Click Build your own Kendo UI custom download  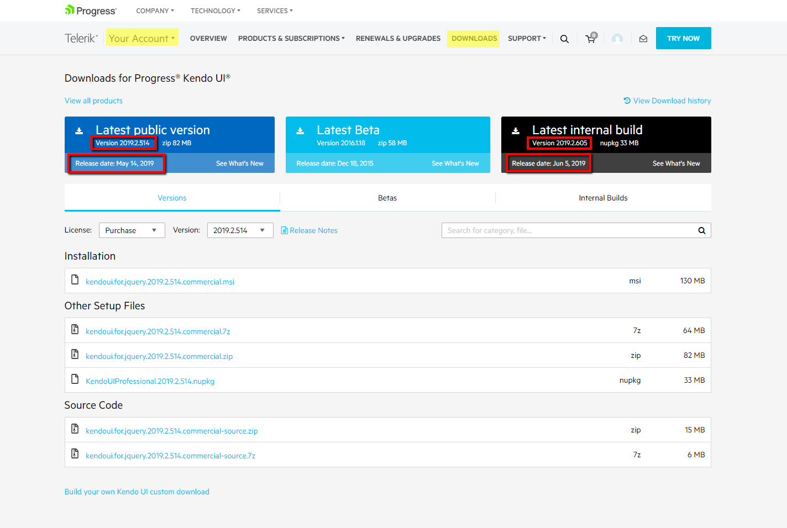137,492
